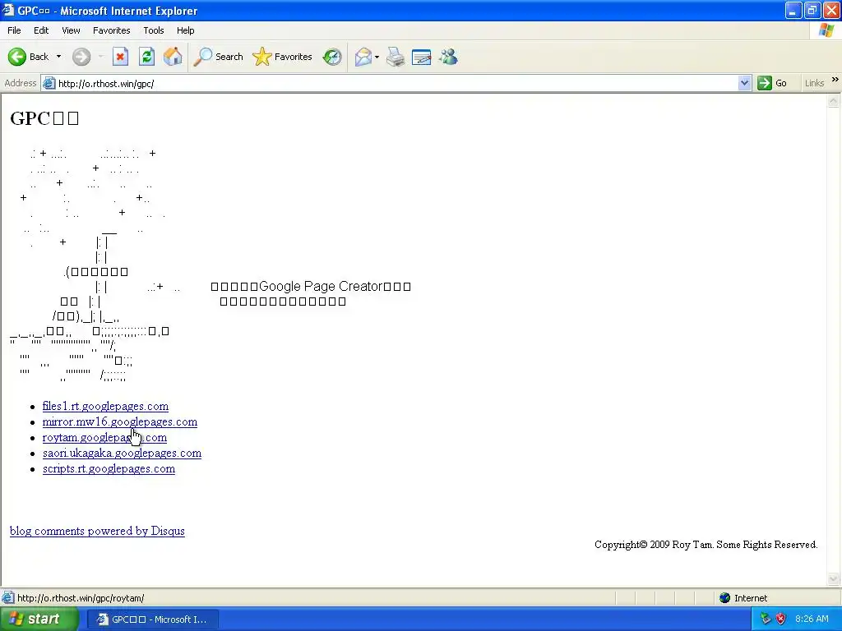Open the Help menu
This screenshot has height=631, width=842.
pos(185,30)
